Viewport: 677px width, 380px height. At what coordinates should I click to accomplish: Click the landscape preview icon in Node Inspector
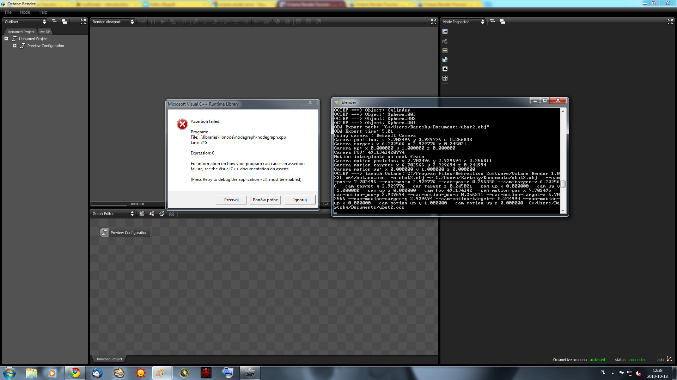pos(445,31)
